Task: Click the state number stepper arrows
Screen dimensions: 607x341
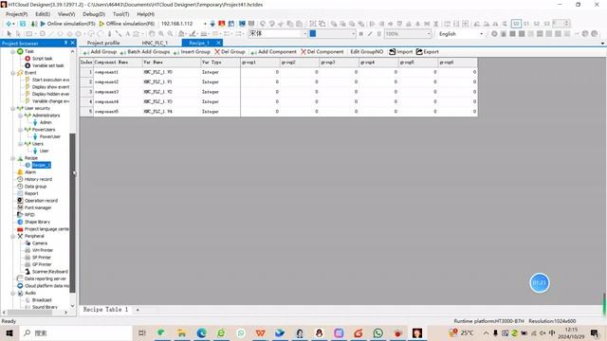Action: (566, 24)
